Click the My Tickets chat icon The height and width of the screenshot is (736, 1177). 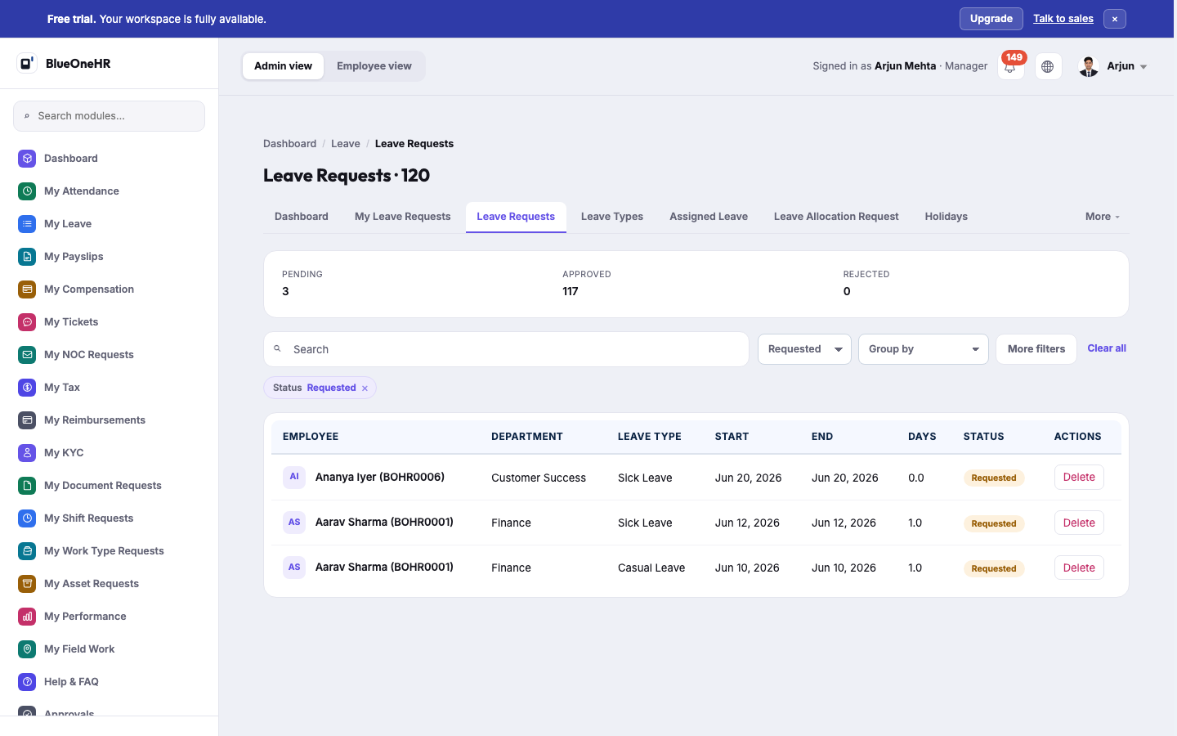pos(27,321)
